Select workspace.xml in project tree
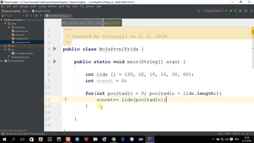Image resolution: width=254 pixels, height=143 pixels. [x=22, y=42]
